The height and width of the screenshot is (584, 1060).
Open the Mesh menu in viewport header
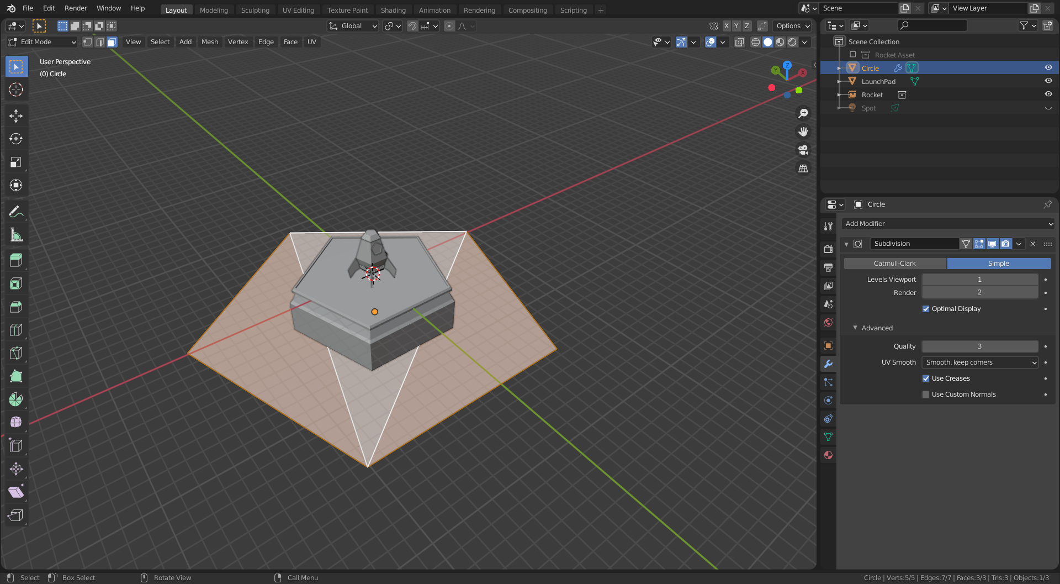pyautogui.click(x=210, y=42)
